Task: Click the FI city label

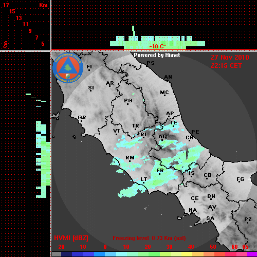Action: pos(89,67)
